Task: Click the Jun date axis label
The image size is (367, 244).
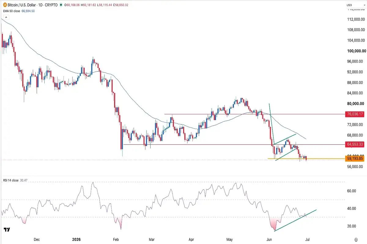Action: (x=269, y=239)
